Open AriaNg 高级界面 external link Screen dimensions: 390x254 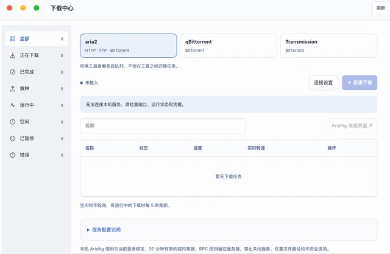[352, 125]
